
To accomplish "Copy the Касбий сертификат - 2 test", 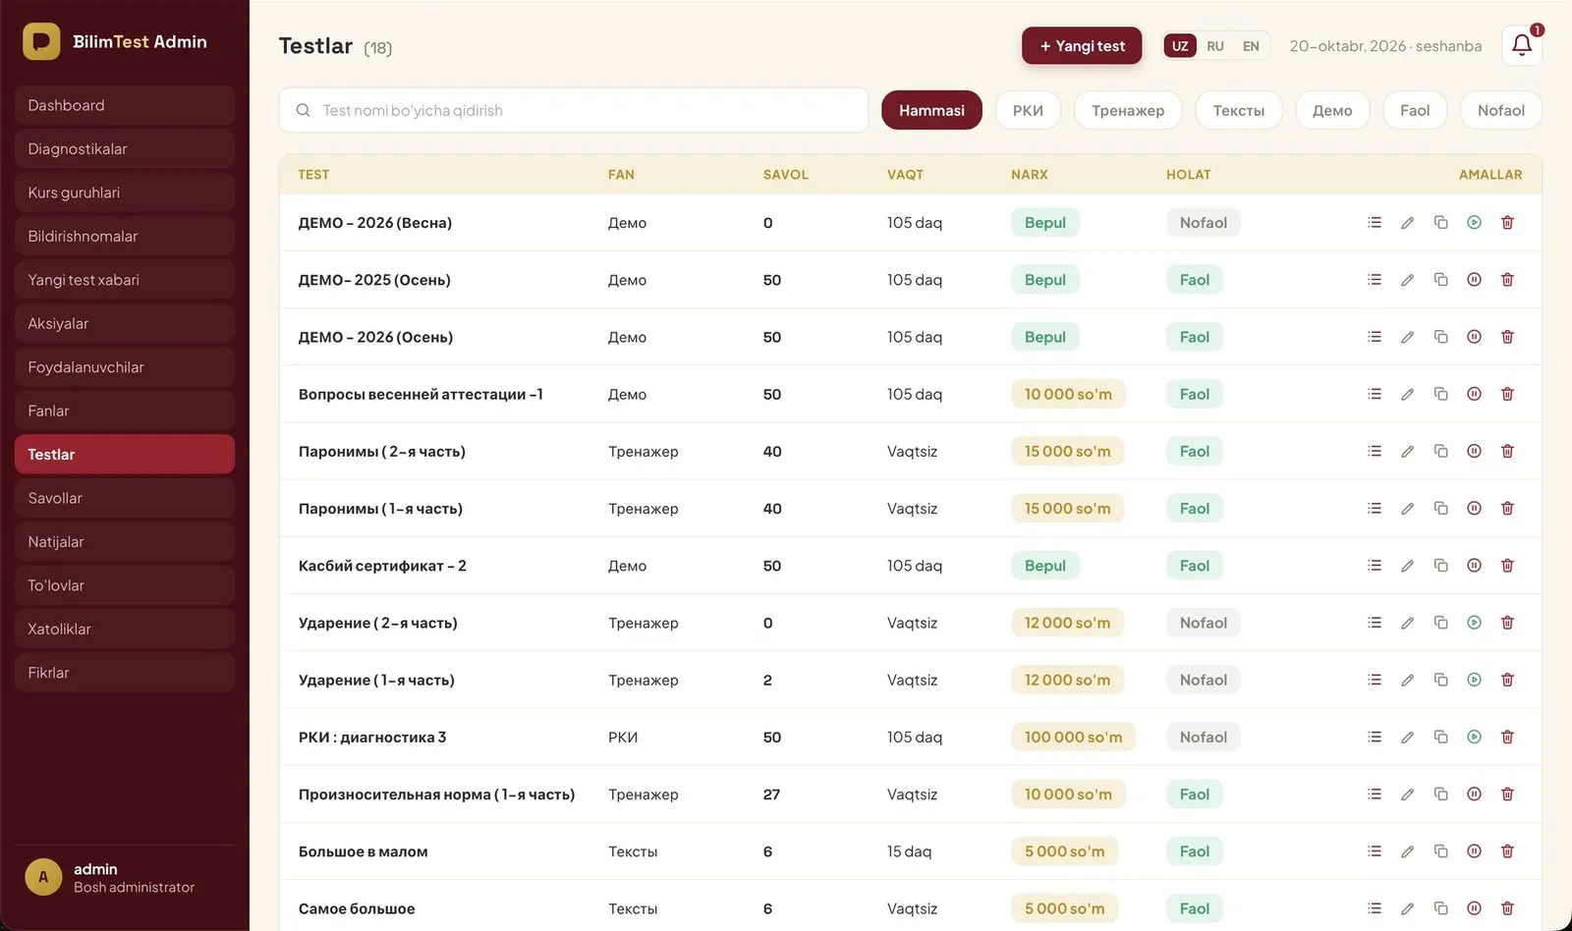I will pyautogui.click(x=1440, y=566).
